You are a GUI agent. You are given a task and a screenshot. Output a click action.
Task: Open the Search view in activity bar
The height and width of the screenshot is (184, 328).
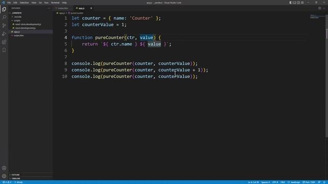tap(4, 17)
